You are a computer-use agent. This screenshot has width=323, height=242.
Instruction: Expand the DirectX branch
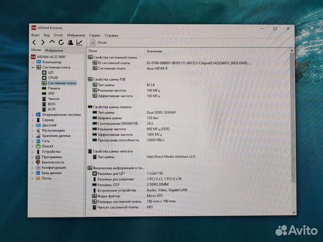33,147
